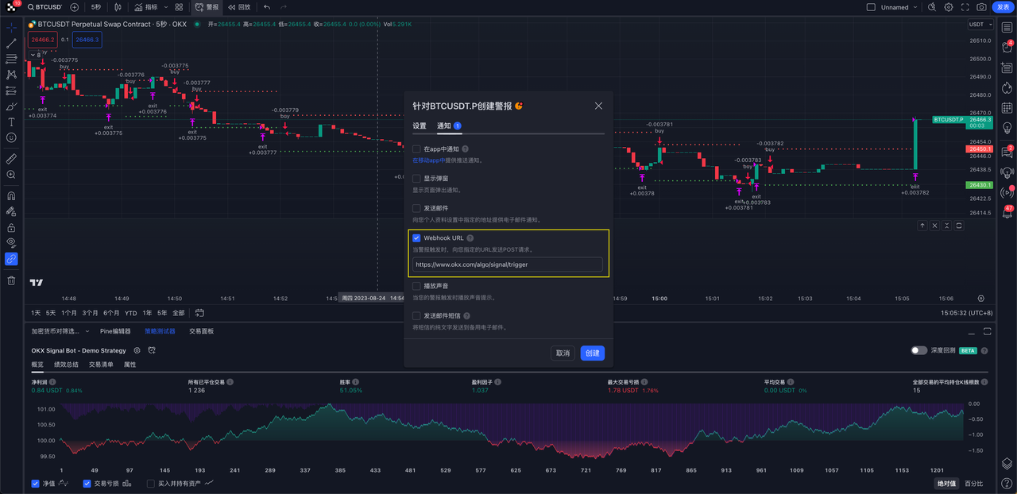Take a chart snapshot with the camera icon

(982, 7)
